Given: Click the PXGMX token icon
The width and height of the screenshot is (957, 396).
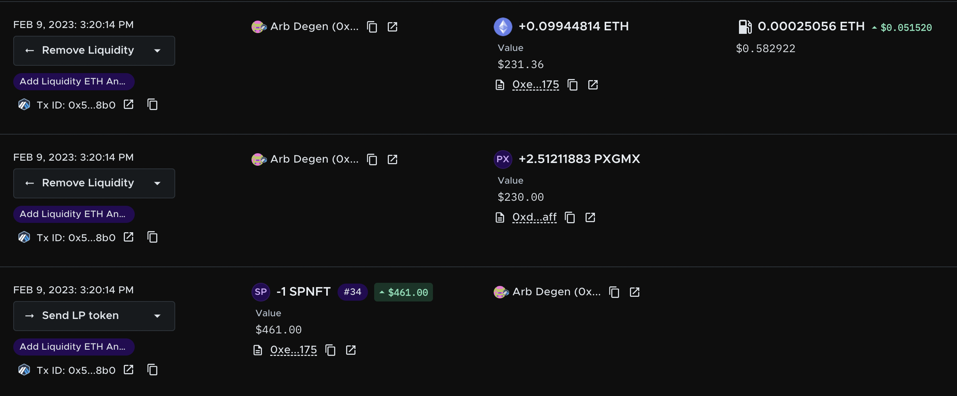Looking at the screenshot, I should coord(503,159).
